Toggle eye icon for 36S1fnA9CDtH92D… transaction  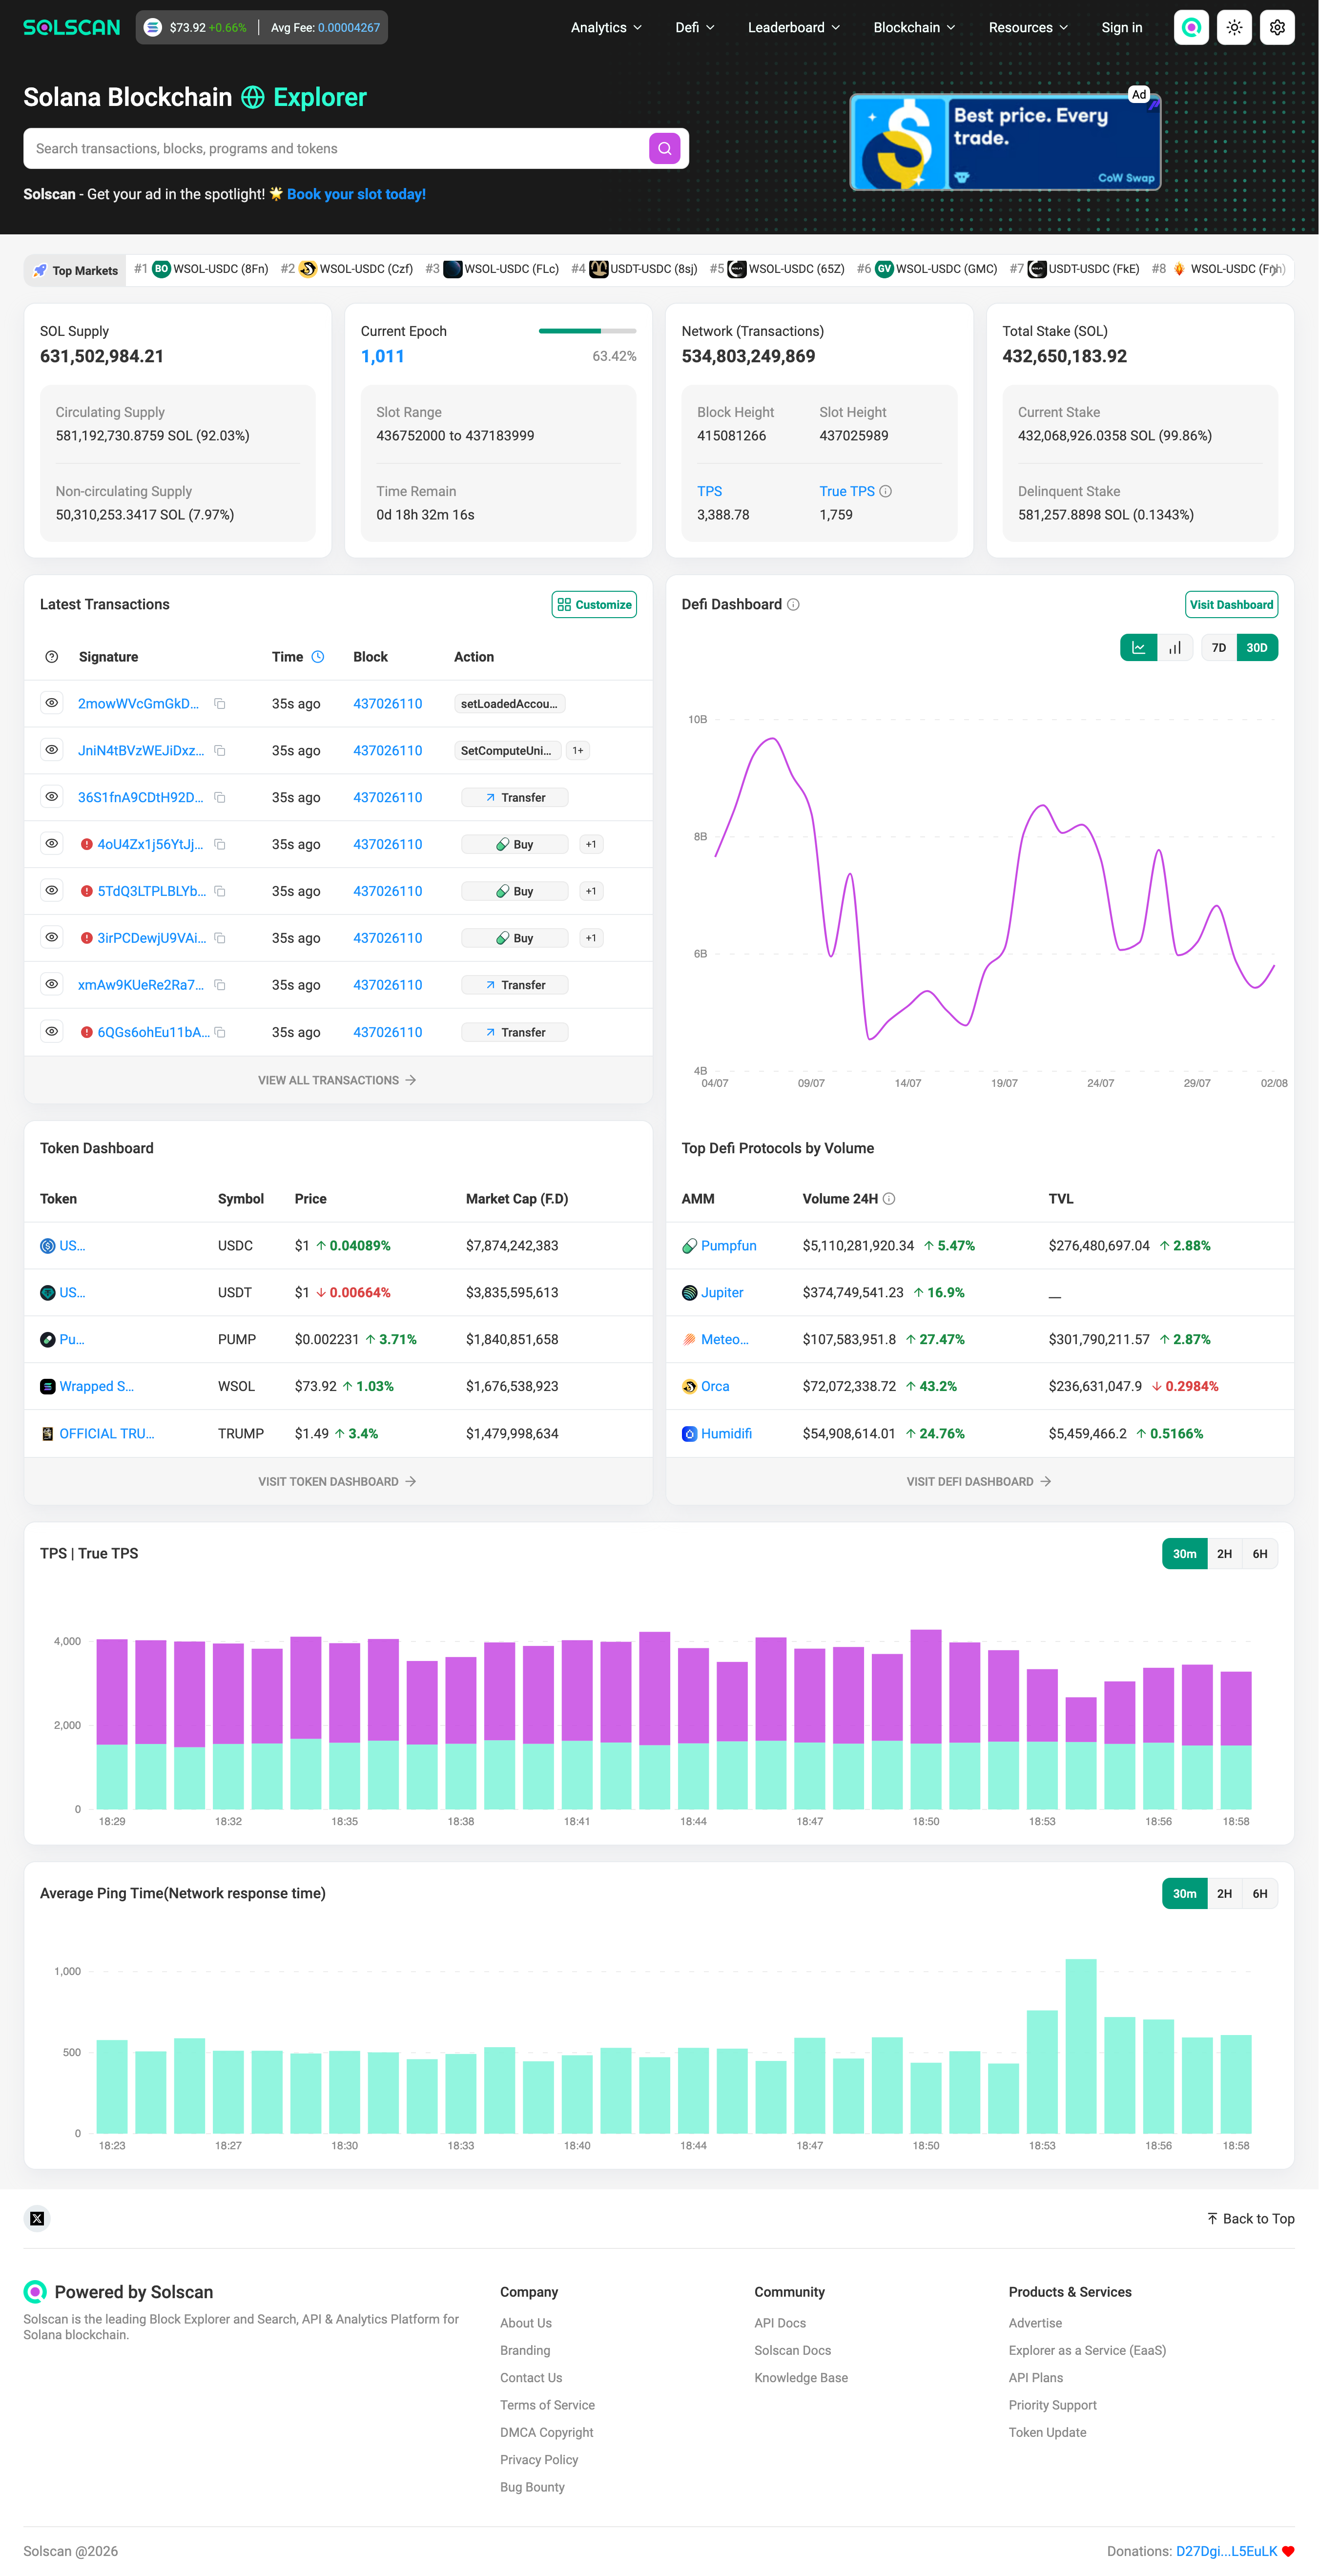point(52,797)
